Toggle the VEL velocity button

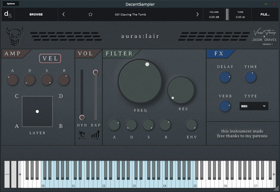coord(50,58)
